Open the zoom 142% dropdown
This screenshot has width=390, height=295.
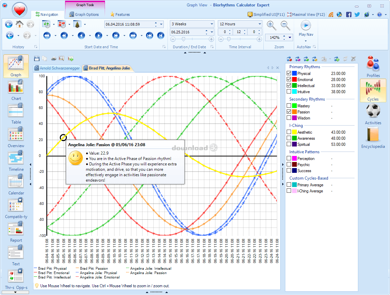pyautogui.click(x=290, y=37)
